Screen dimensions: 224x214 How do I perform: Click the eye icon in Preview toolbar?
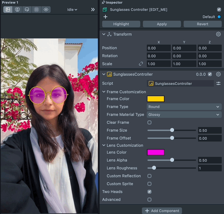pos(46,10)
